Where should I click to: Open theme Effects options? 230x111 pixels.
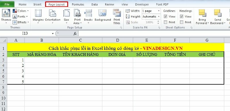pos(21,22)
